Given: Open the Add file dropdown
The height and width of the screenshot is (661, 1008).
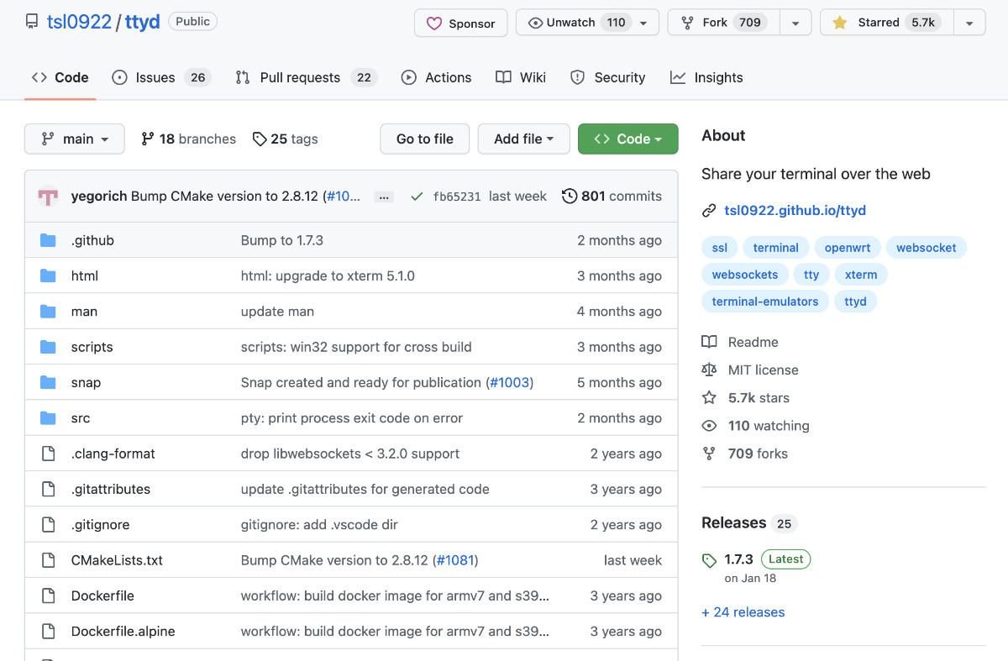Looking at the screenshot, I should pos(523,139).
